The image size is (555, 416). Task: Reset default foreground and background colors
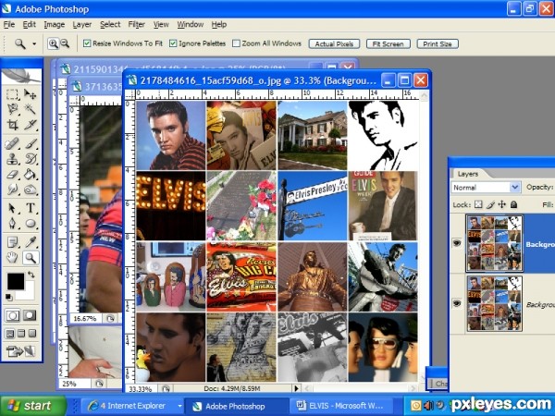coord(9,298)
